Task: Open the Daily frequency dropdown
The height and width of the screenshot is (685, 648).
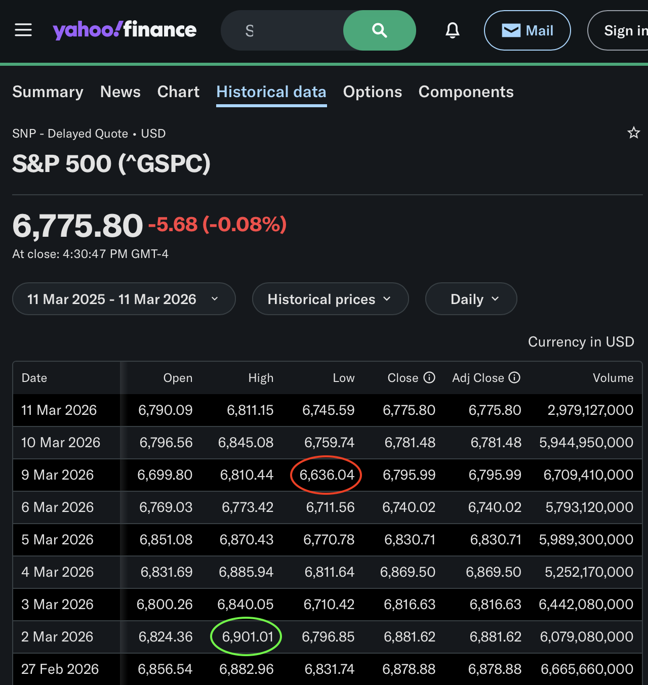Action: click(471, 299)
